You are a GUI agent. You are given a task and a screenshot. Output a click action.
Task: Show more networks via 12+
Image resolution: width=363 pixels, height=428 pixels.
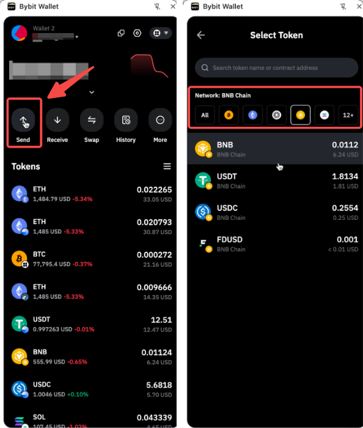348,115
